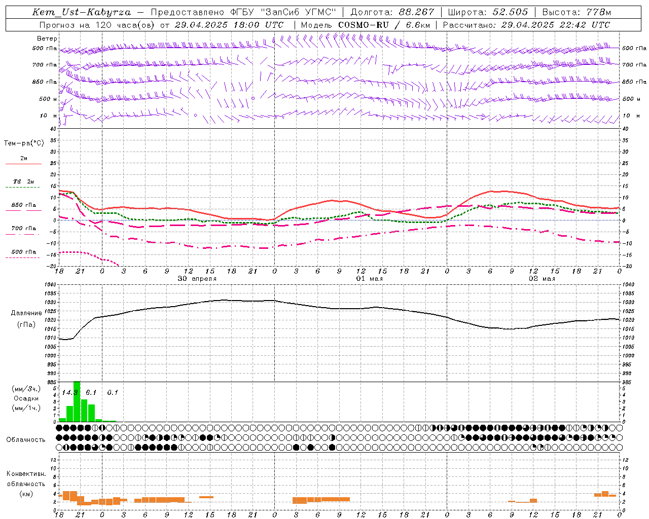The height and width of the screenshot is (519, 649).
Task: Click the left 500 м wind level label
Action: click(48, 99)
